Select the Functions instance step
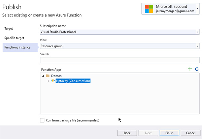Viewport: 202px width, 139px height. pos(20,47)
